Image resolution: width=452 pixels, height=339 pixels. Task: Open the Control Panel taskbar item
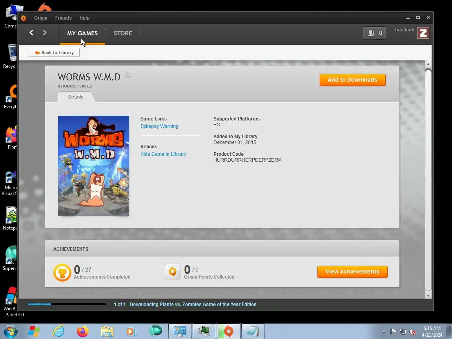[180, 331]
